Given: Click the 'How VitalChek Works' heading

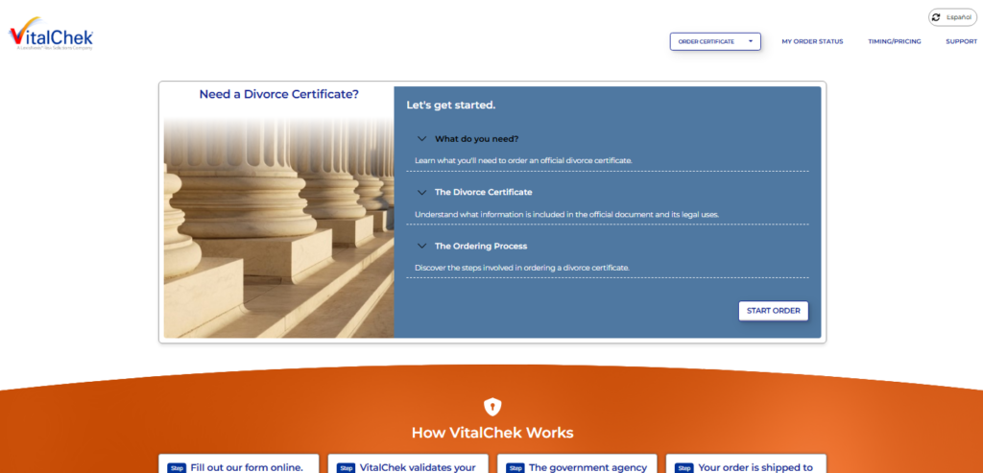Looking at the screenshot, I should coord(491,433).
